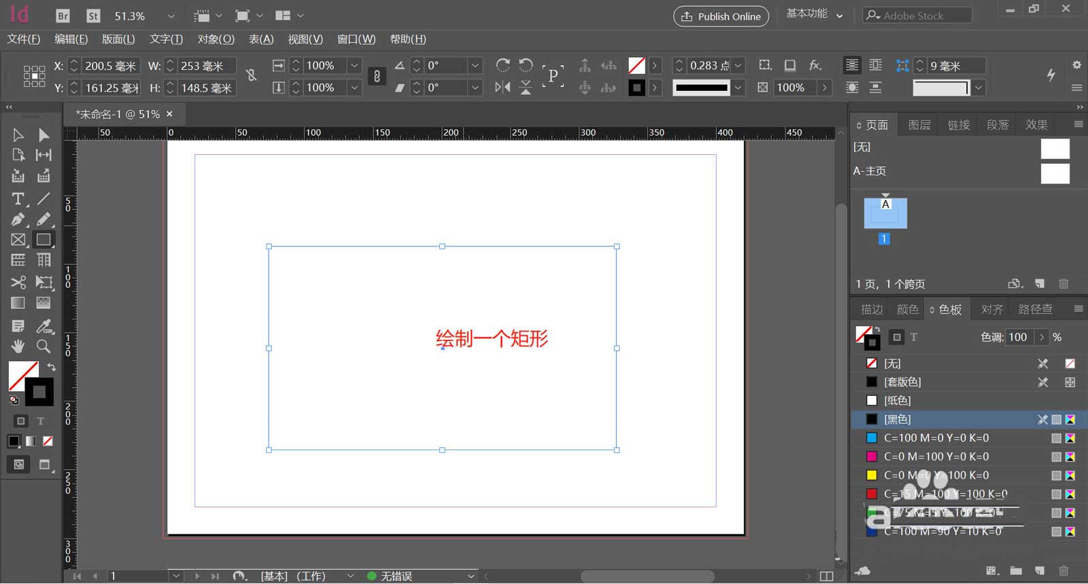Click the X position 200.5 input field

click(110, 66)
